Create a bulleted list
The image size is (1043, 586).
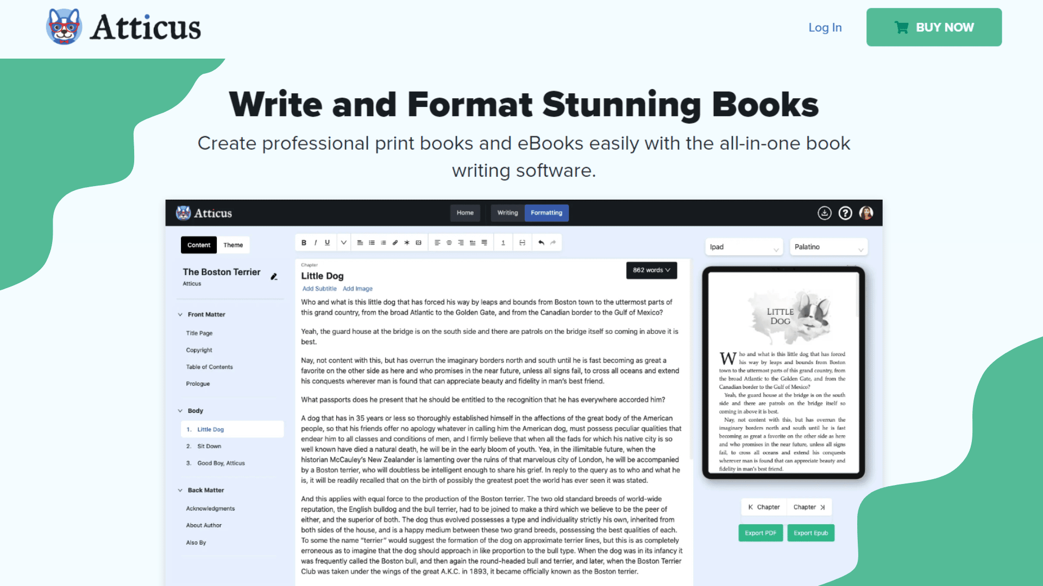tap(372, 243)
